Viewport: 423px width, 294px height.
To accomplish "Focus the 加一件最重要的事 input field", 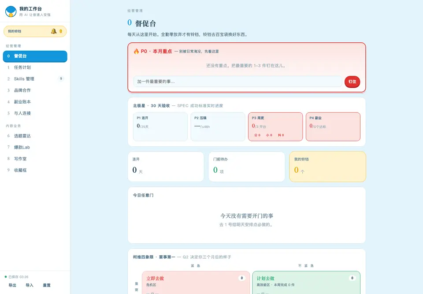I will click(x=237, y=82).
